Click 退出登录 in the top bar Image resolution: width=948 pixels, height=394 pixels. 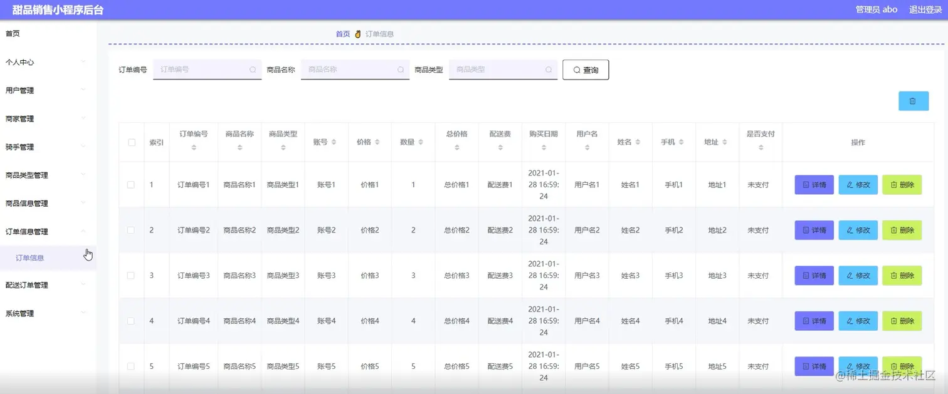click(x=925, y=9)
